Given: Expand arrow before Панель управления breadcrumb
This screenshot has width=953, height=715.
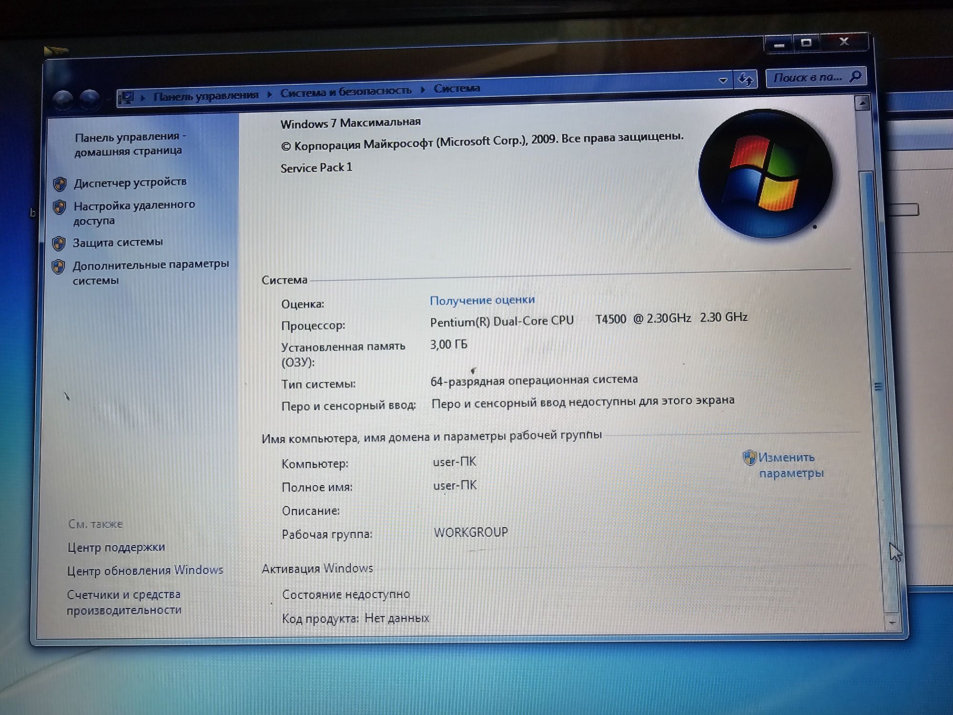Looking at the screenshot, I should pyautogui.click(x=143, y=98).
